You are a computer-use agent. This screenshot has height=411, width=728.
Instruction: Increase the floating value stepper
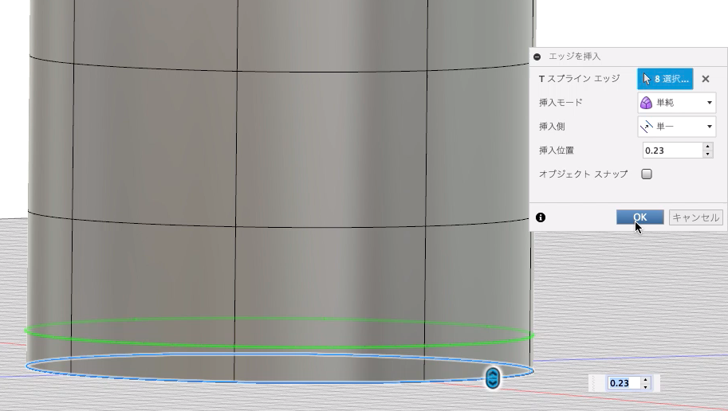coord(645,380)
